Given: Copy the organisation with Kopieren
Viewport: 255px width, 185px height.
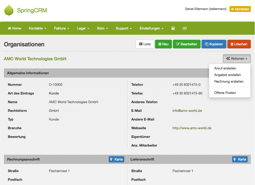Looking at the screenshot, I should click(x=214, y=44).
